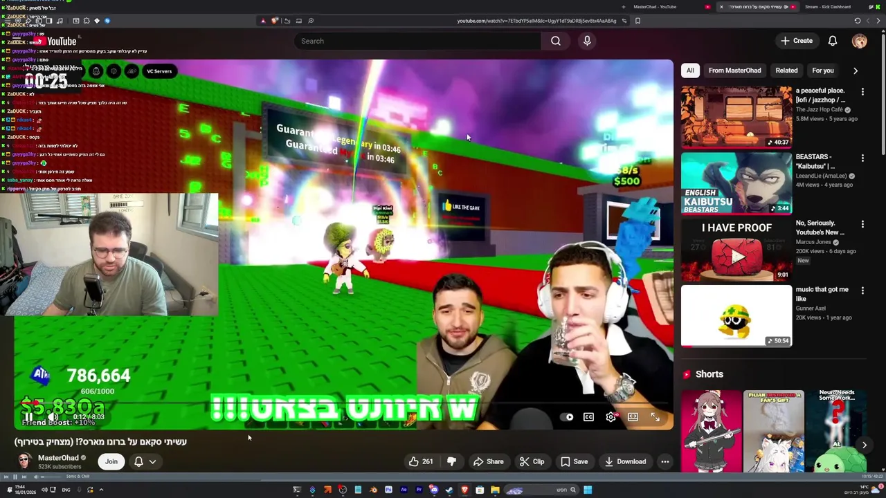Open BEASTARS Kaibutsu video thumbnail
This screenshot has width=886, height=498.
(x=736, y=183)
